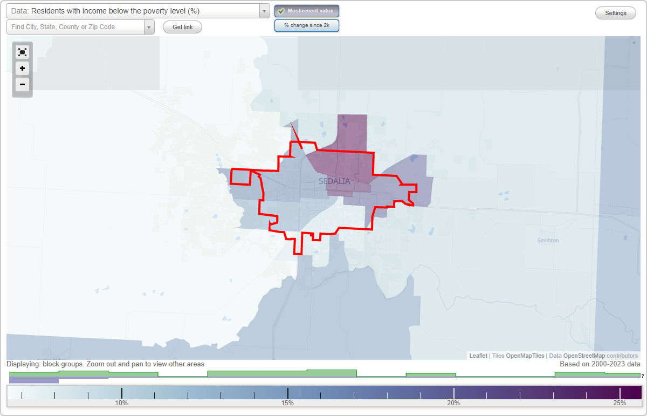Click the zoom-in plus icon on map
The image size is (647, 416).
point(22,69)
